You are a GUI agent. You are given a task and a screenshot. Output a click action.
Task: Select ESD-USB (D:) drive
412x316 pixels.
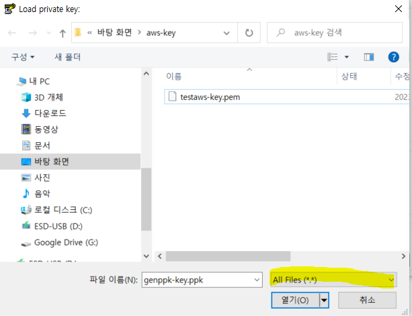coord(52,226)
